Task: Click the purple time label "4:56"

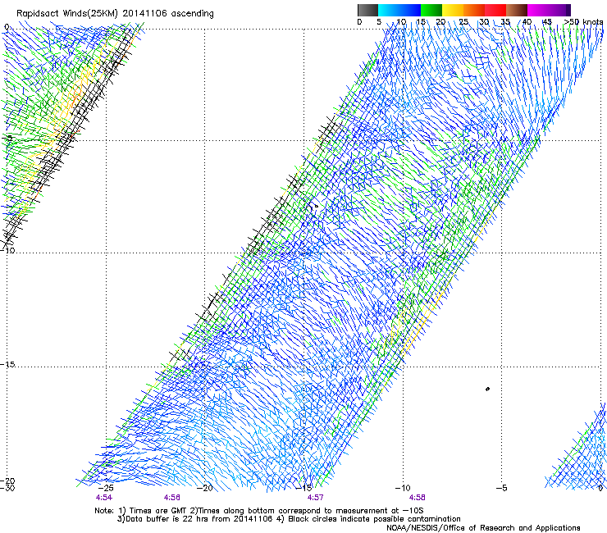Action: tap(172, 498)
